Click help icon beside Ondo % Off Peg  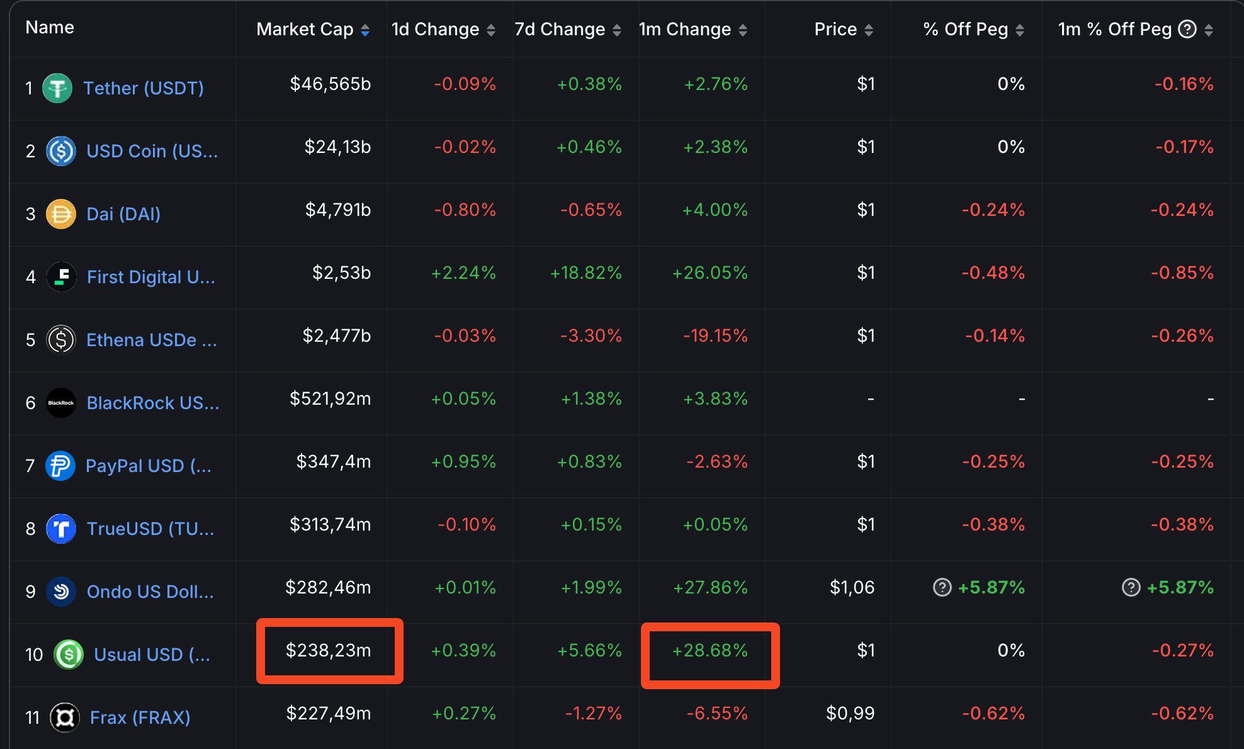coord(942,587)
